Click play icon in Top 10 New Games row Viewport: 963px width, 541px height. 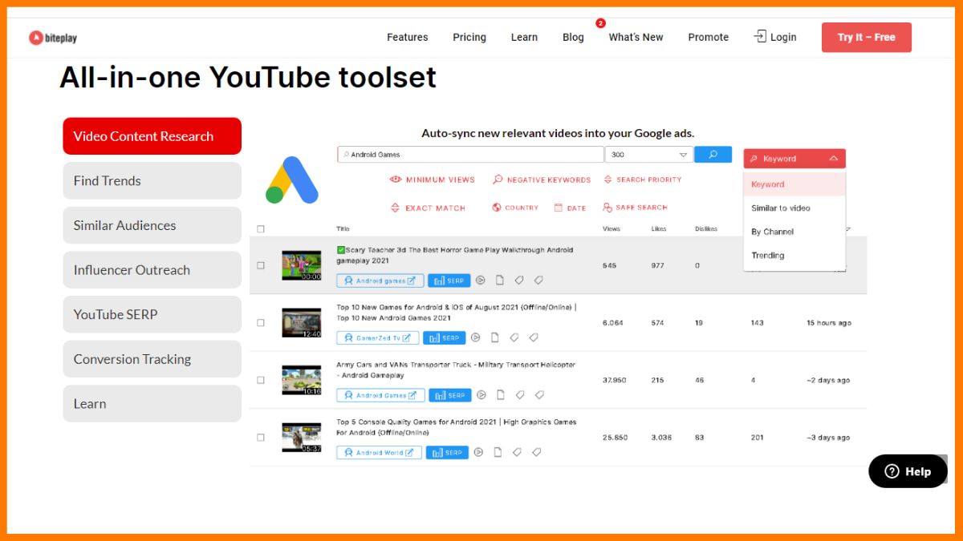click(475, 338)
